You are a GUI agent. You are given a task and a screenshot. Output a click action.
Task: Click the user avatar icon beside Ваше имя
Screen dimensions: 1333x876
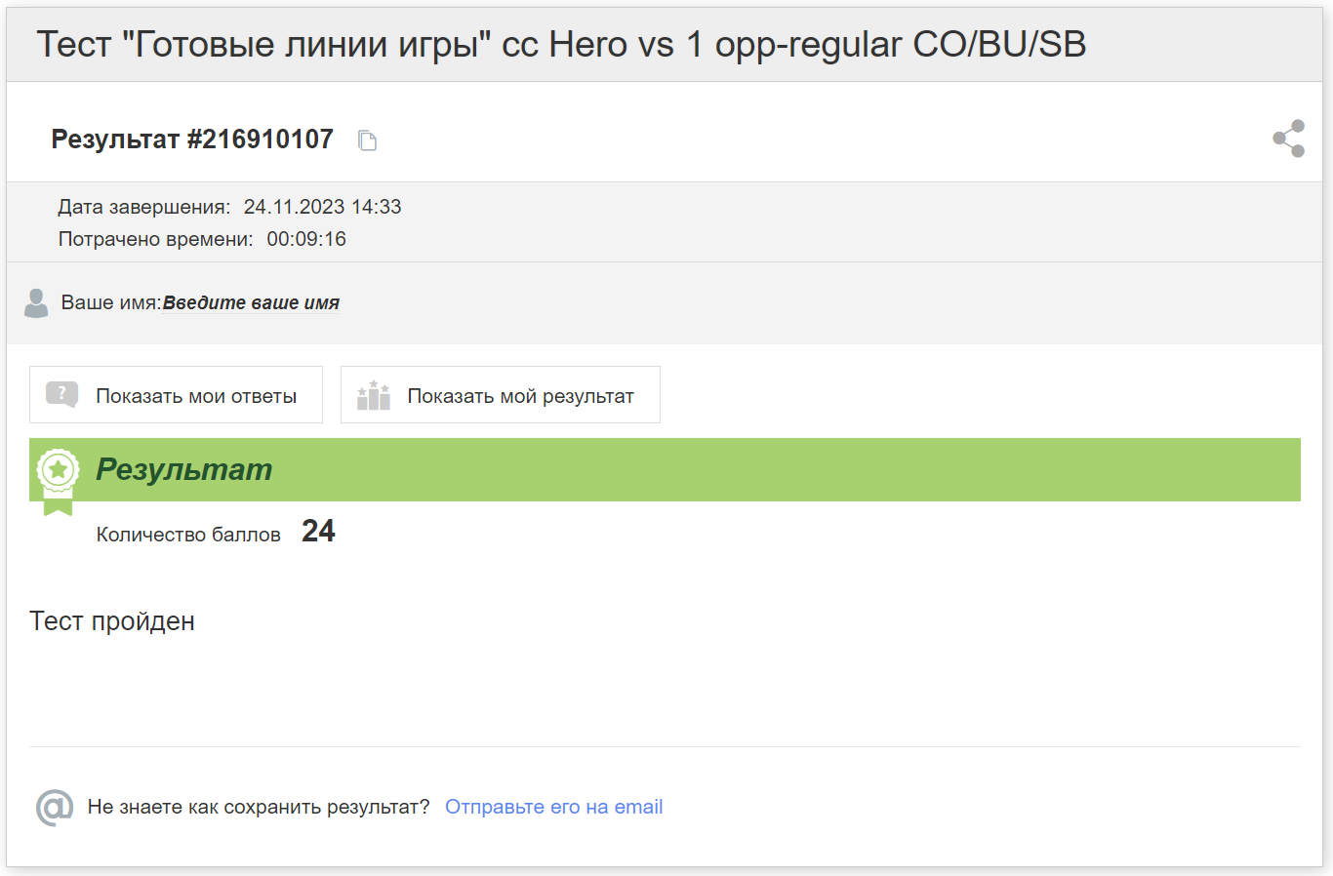coord(36,303)
